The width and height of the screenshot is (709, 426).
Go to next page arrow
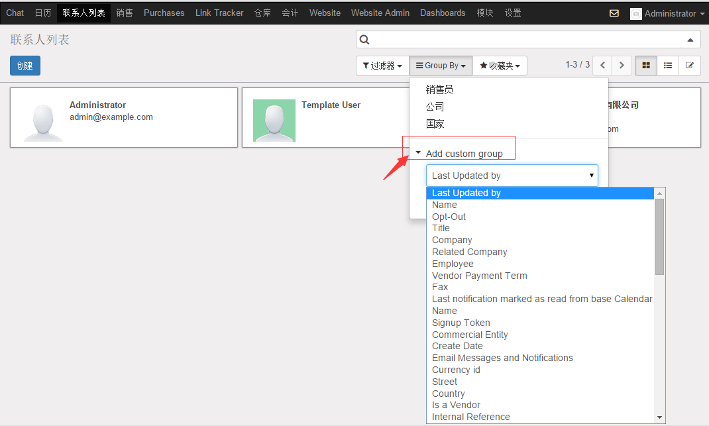coord(621,66)
